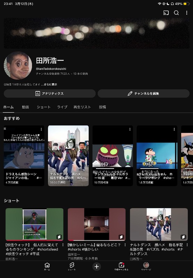Open three-dot menu beside 懐かしいミーム short title
Screen dimensions: 193x278
point(125,245)
